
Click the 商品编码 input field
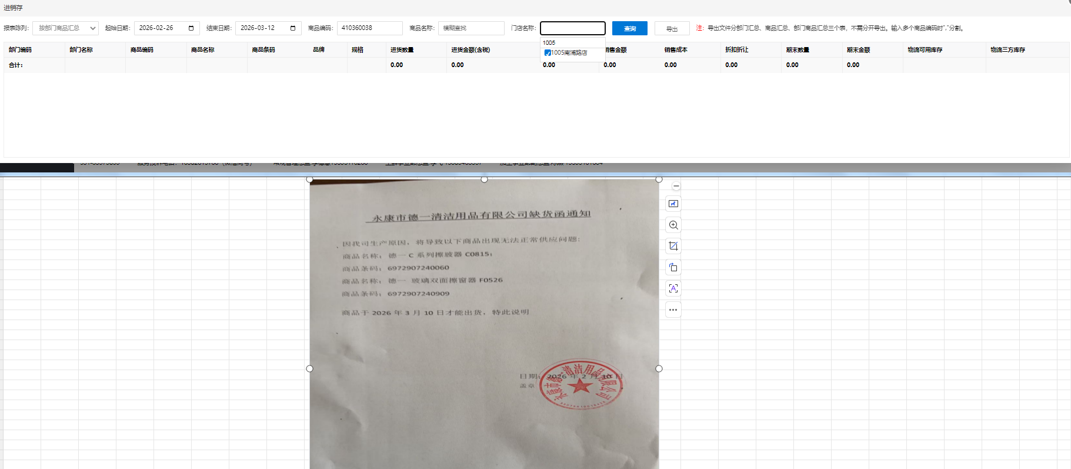tap(369, 28)
